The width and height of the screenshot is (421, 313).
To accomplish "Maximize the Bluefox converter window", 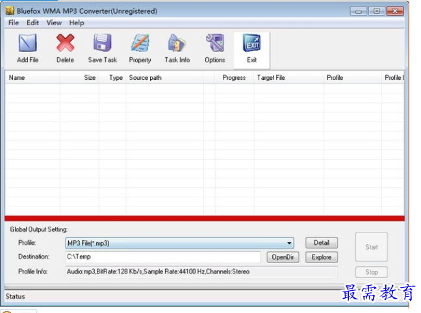I will click(x=376, y=11).
